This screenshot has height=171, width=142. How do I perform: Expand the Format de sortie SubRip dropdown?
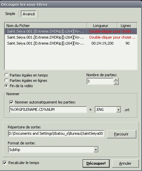click(x=96, y=150)
